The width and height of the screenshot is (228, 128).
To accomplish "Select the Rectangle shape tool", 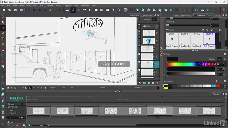I will click(x=3, y=55).
